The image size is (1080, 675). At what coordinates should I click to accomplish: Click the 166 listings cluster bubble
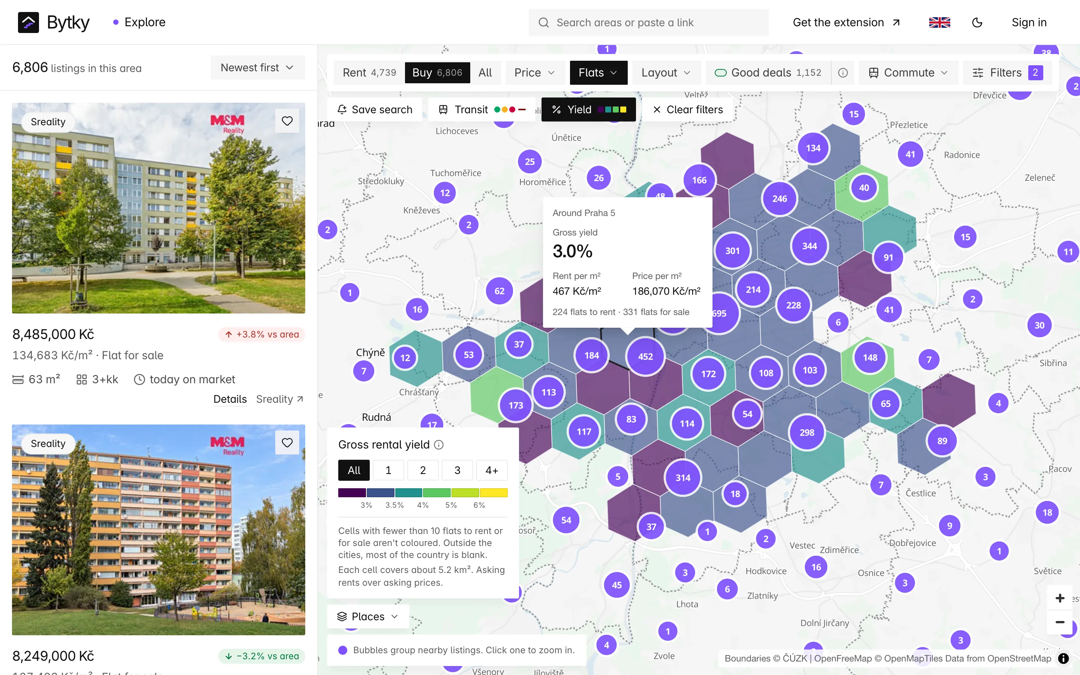coord(699,180)
